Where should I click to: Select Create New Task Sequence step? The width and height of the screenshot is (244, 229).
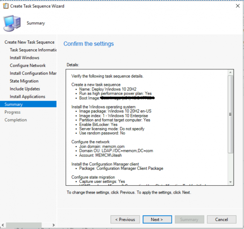click(x=29, y=42)
